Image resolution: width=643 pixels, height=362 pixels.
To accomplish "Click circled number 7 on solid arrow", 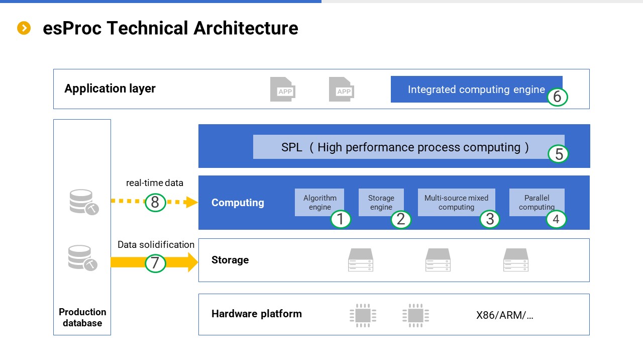I will click(x=155, y=262).
